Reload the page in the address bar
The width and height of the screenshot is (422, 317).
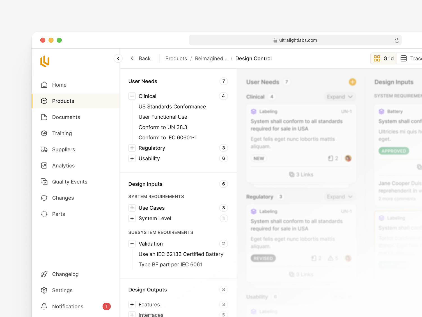397,40
